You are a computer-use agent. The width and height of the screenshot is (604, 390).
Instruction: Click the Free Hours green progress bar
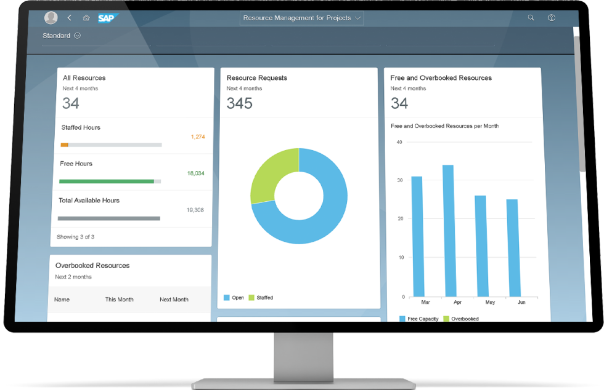coord(106,181)
